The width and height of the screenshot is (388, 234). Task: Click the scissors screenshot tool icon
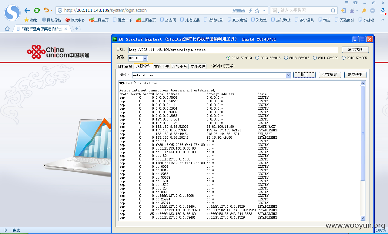[352, 11]
